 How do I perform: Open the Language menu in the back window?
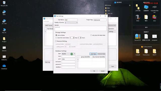coord(46,21)
